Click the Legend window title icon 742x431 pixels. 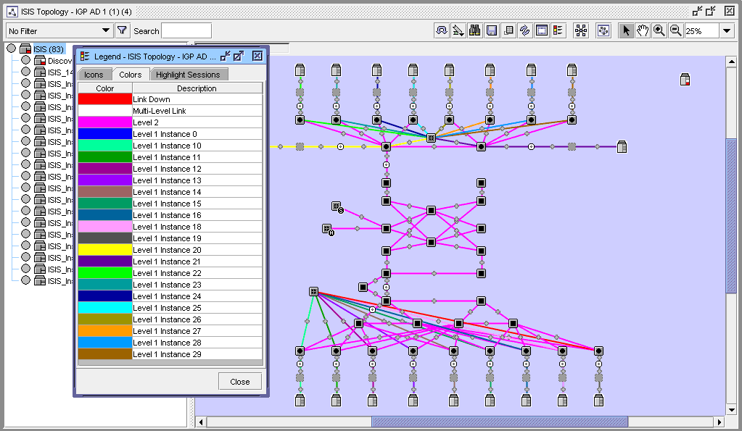tap(85, 57)
